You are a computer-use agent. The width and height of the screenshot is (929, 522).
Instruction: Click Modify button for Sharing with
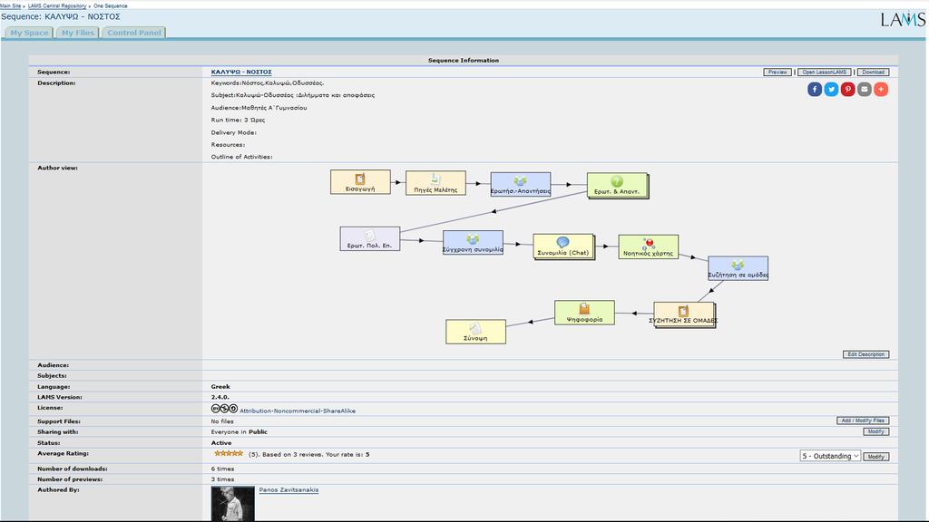coord(875,432)
